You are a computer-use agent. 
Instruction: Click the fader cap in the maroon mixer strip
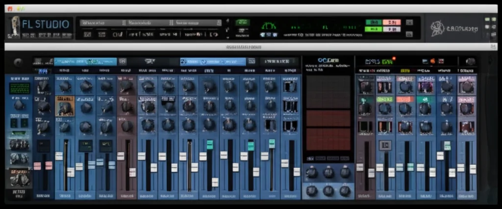[x=121, y=156]
